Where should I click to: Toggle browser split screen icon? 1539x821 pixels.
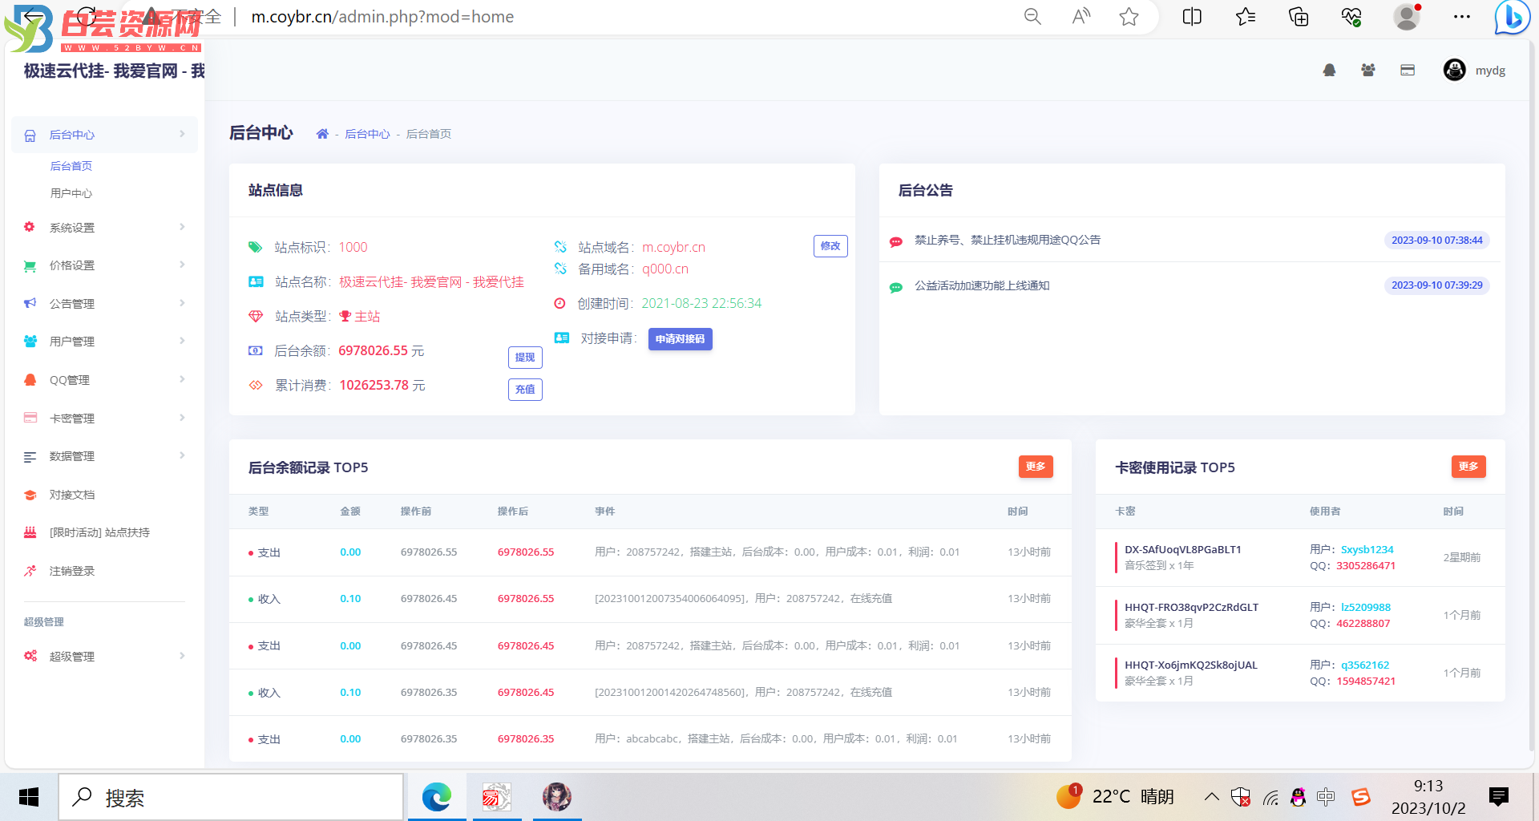(1192, 17)
